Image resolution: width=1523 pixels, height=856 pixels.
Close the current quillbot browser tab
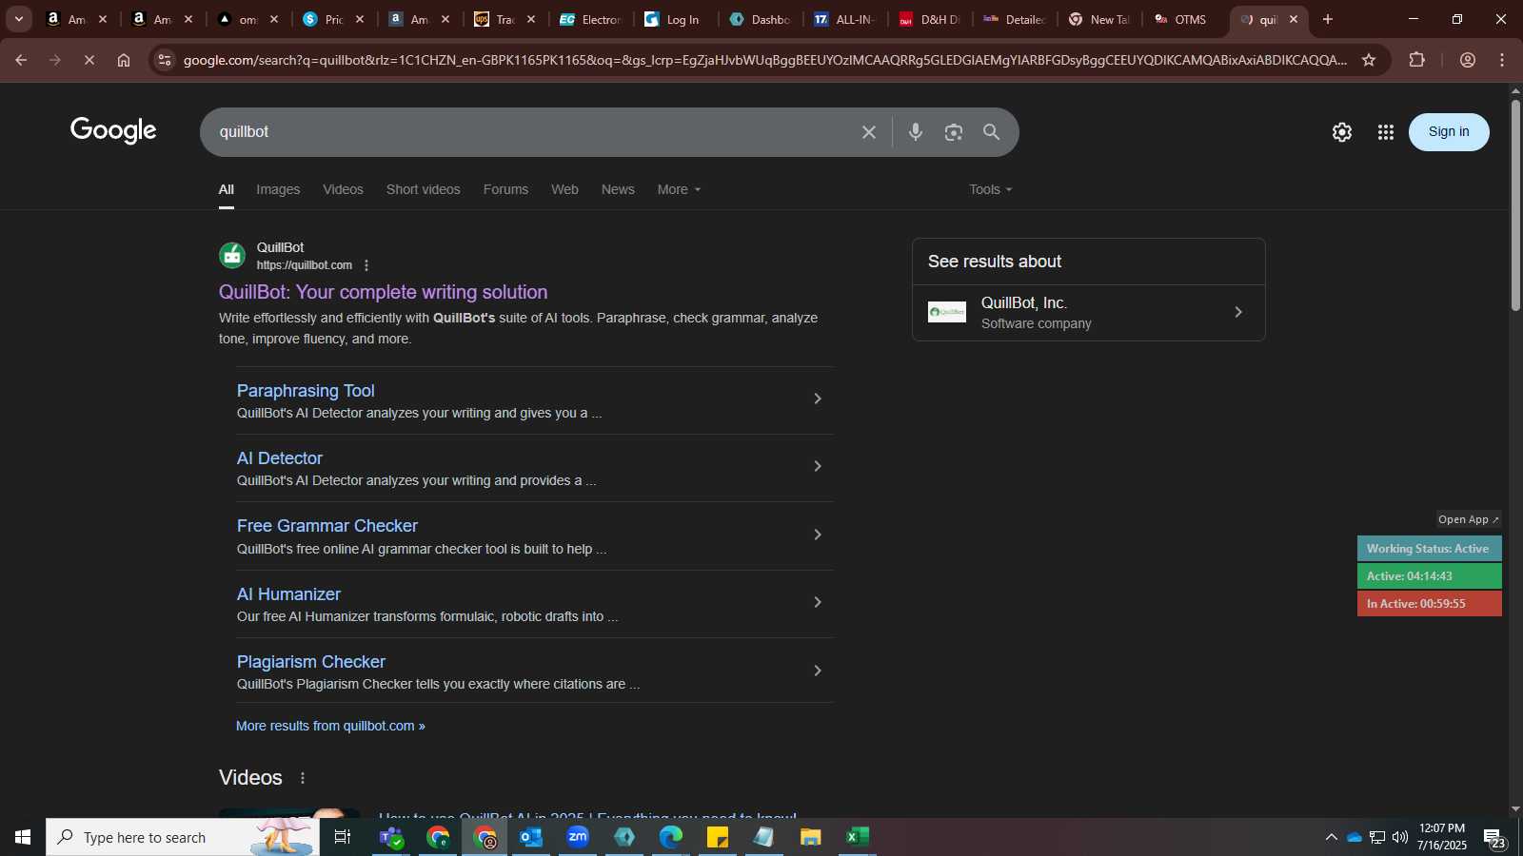point(1294,19)
